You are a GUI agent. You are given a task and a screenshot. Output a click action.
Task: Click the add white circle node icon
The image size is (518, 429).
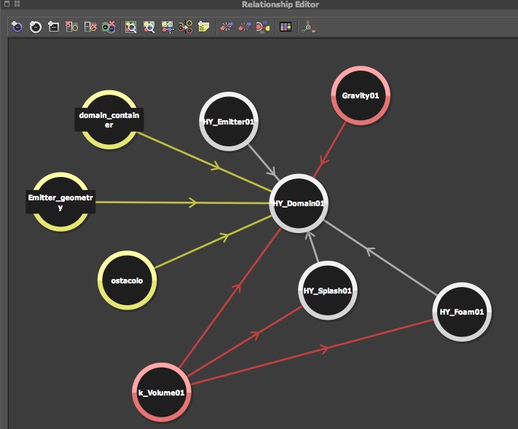click(36, 27)
